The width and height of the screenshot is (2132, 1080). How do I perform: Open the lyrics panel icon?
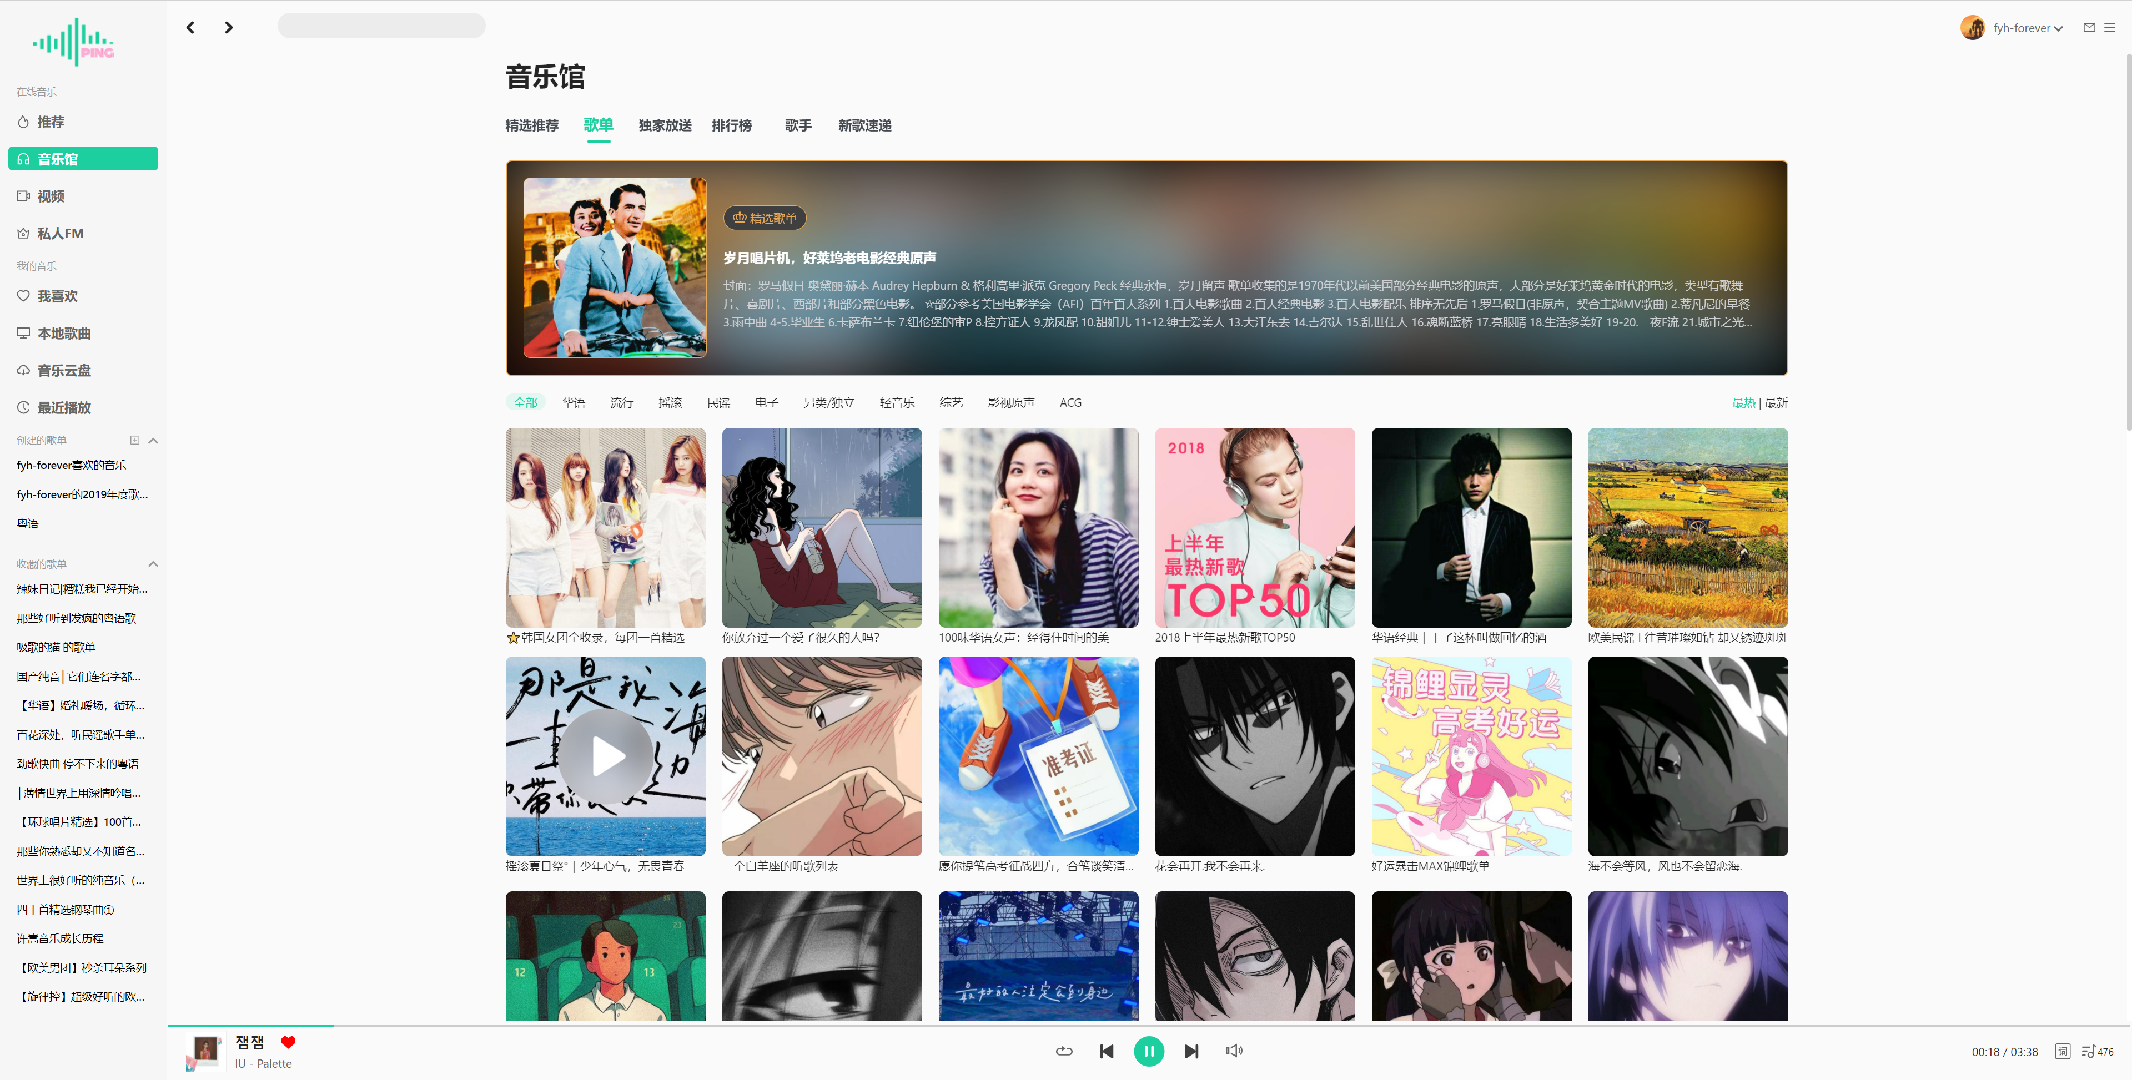[x=2063, y=1051]
